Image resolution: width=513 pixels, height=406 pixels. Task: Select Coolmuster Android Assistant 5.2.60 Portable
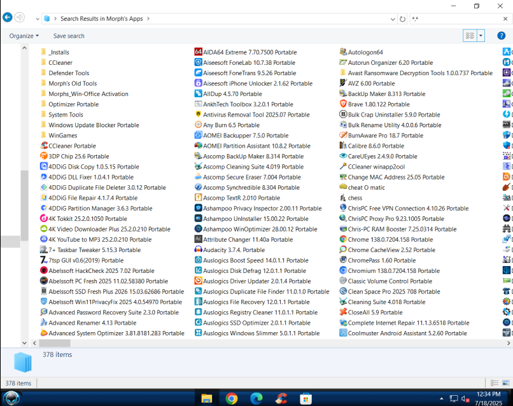404,333
